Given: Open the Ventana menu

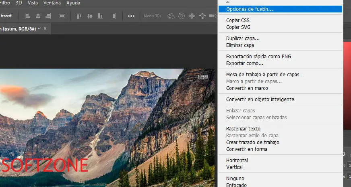Looking at the screenshot, I should click(52, 3).
